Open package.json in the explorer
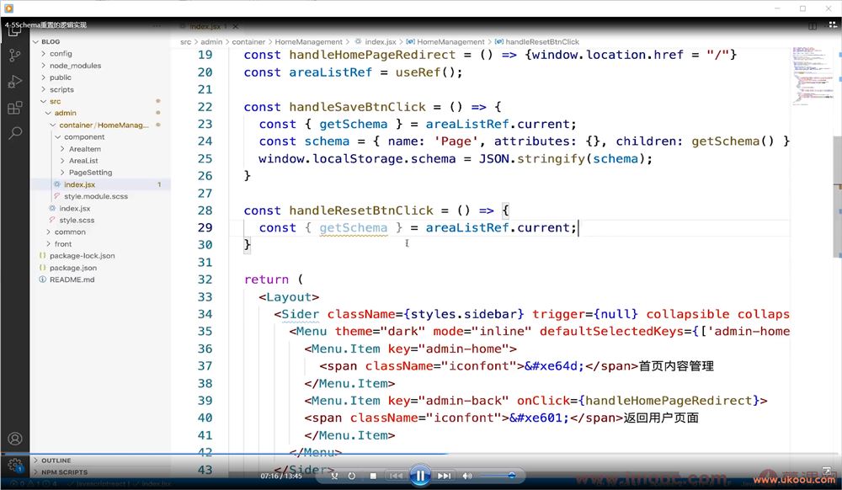 72,268
